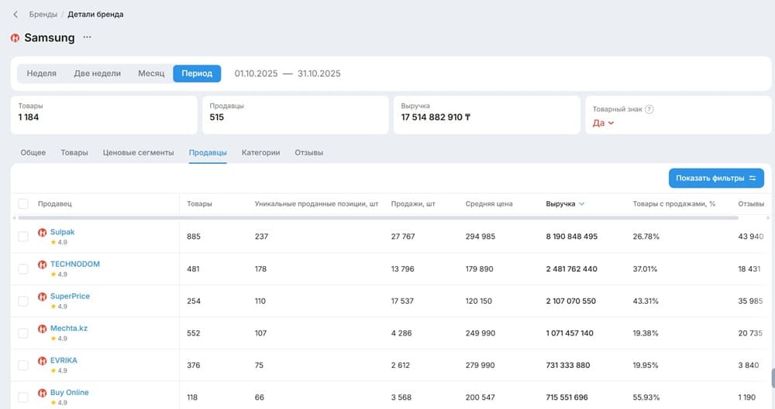Click the Продавцы count 515 card
The width and height of the screenshot is (775, 409).
(295, 115)
